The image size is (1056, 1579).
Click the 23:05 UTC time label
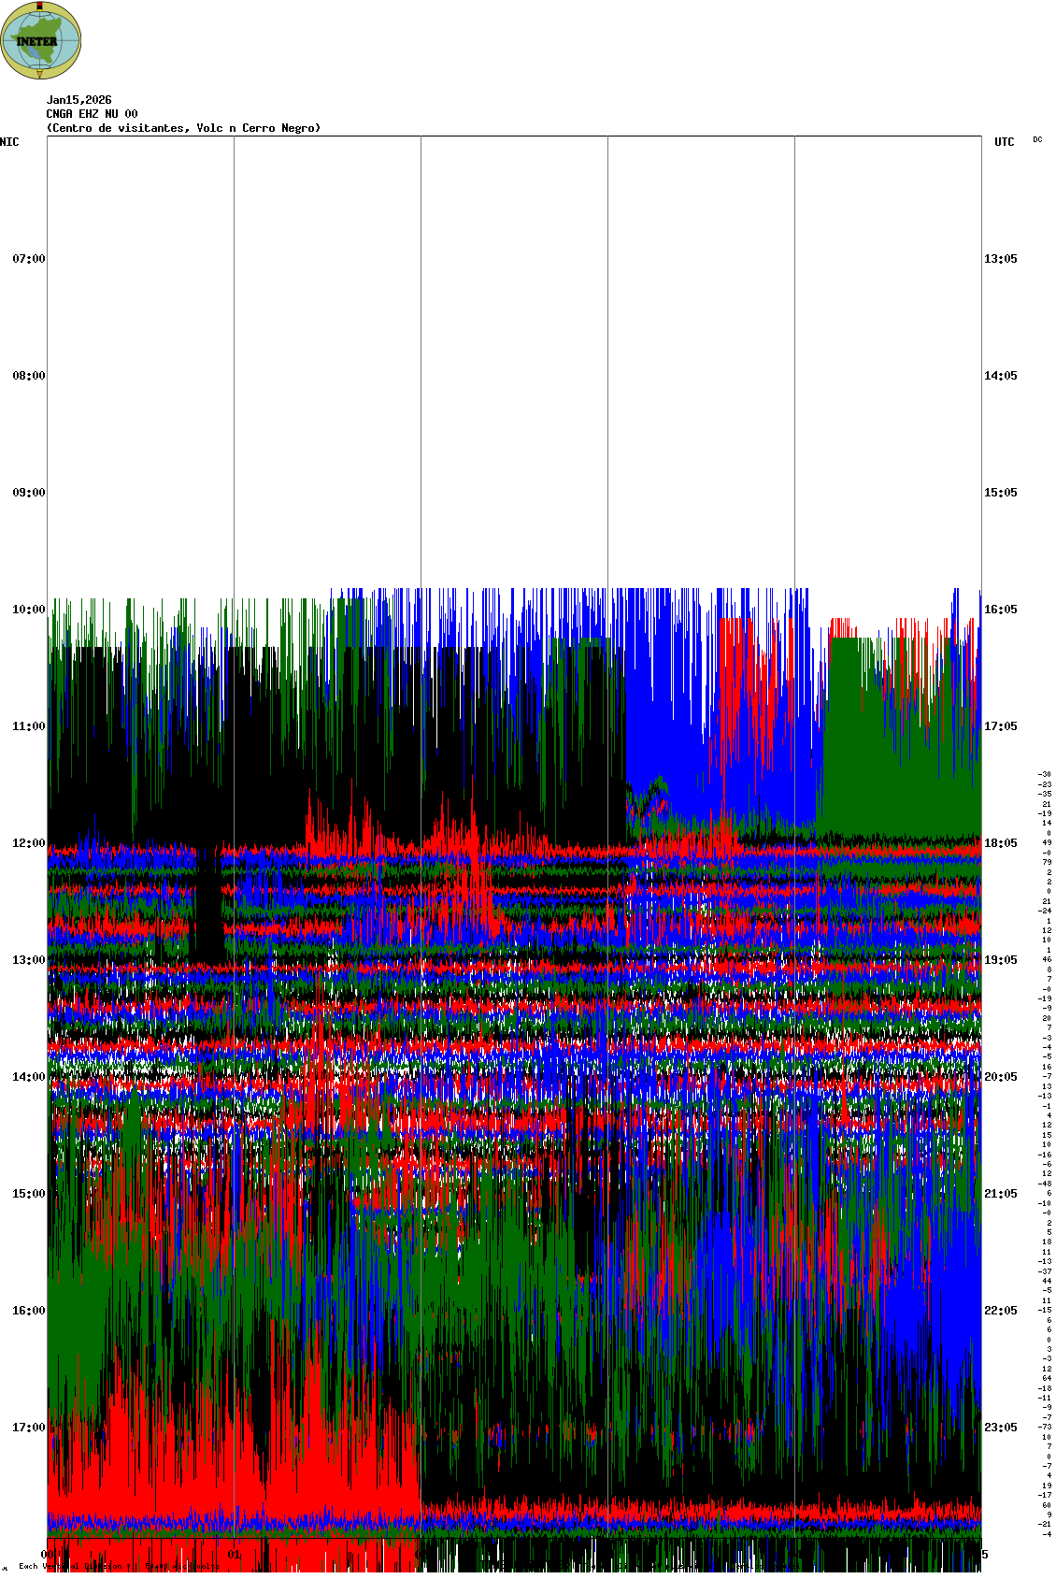pyautogui.click(x=1000, y=1428)
